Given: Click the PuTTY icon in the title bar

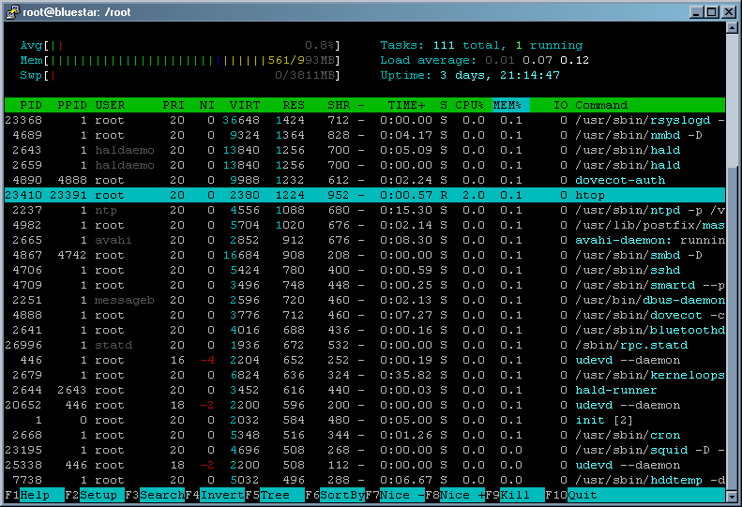Looking at the screenshot, I should tap(11, 12).
